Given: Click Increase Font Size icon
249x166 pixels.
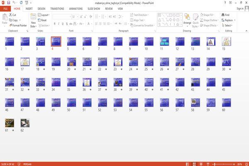Looking at the screenshot, I should pos(81,17).
